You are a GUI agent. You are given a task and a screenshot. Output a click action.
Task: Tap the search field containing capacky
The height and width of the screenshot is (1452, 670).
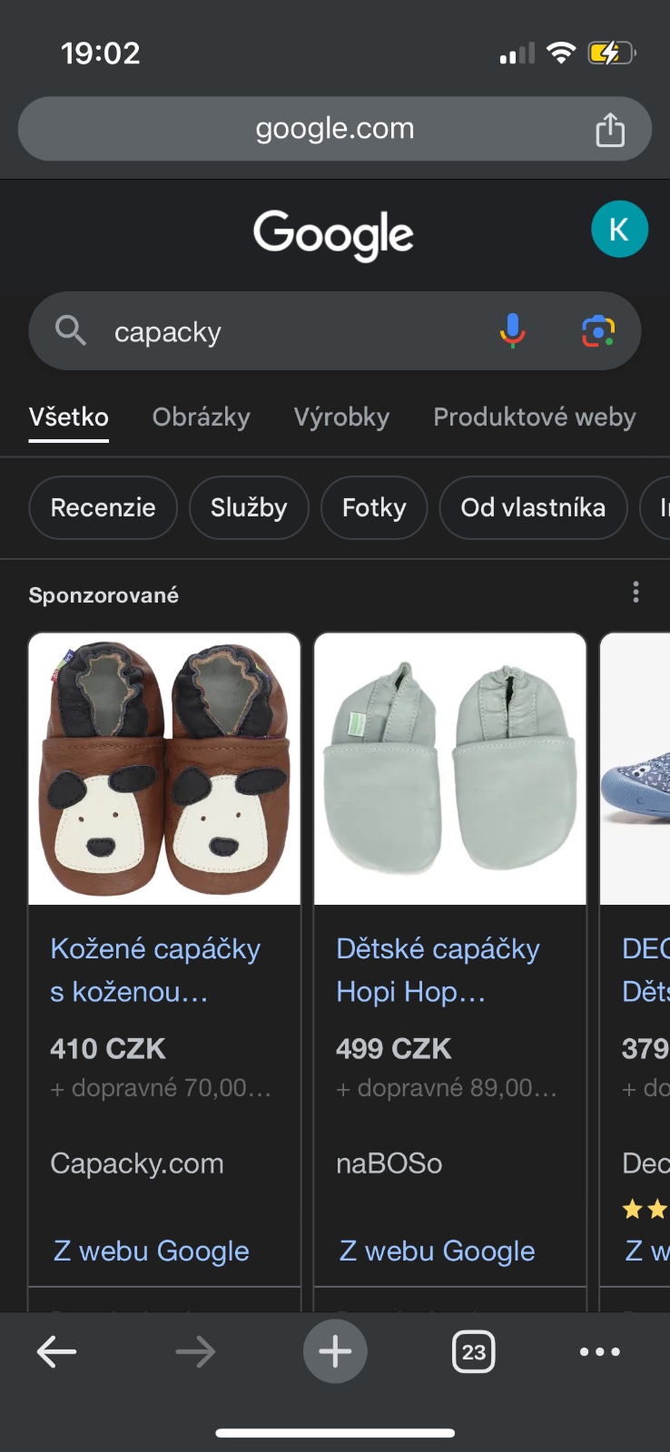pos(291,331)
